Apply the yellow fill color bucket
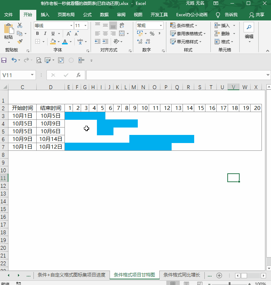 pos(53,42)
